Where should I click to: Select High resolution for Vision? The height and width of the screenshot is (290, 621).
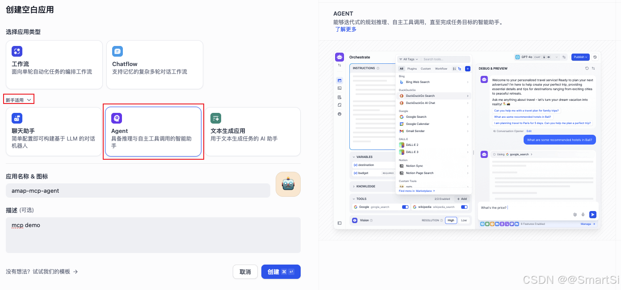[451, 220]
